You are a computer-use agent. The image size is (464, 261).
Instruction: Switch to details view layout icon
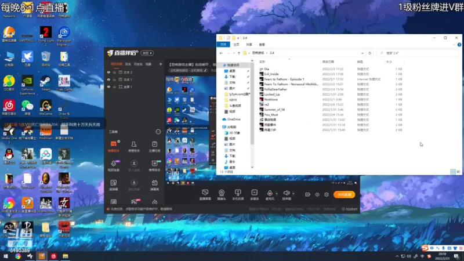(x=453, y=172)
